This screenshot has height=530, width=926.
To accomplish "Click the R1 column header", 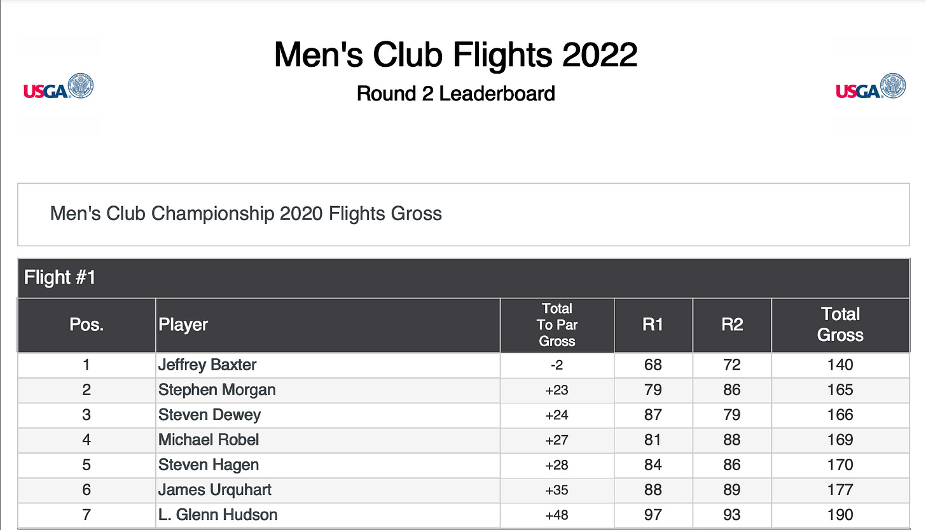I will [653, 325].
